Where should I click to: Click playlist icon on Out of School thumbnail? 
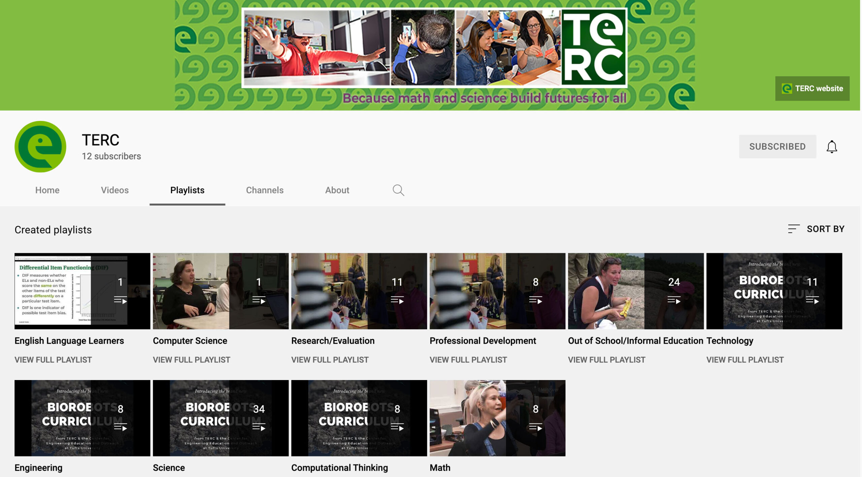tap(674, 300)
